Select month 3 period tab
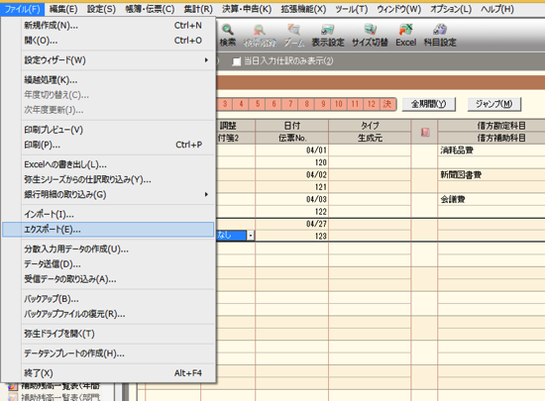The image size is (545, 401). pyautogui.click(x=225, y=104)
